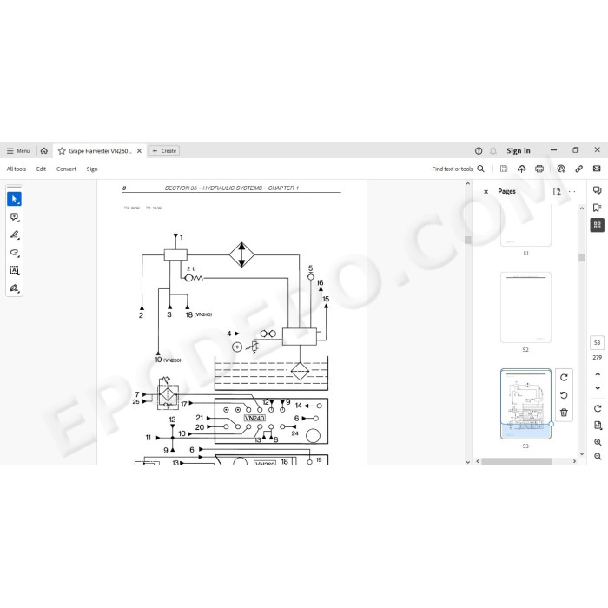
Task: Select the Grape Harvester VN260 tab
Action: click(x=100, y=151)
